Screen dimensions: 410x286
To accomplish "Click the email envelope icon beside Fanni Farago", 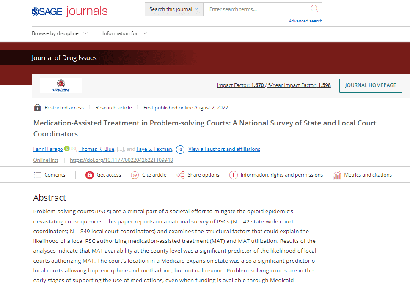I will 74,149.
